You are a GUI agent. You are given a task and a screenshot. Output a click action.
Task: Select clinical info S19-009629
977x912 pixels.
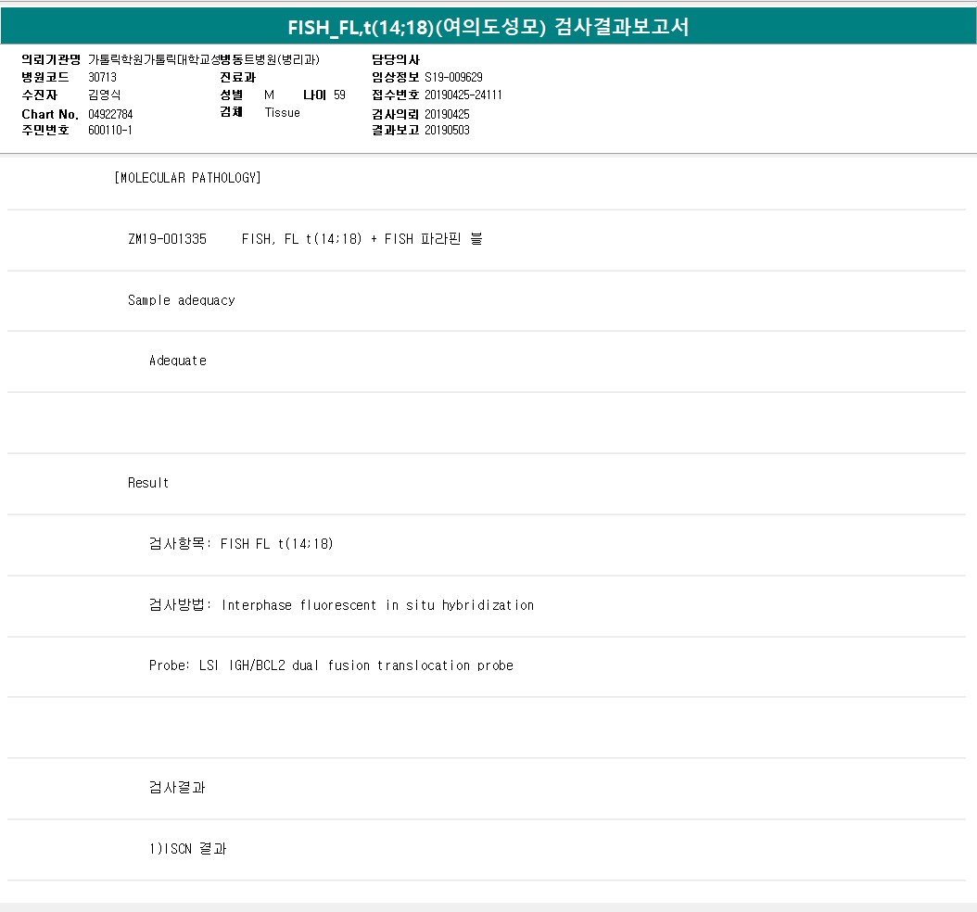pyautogui.click(x=453, y=77)
